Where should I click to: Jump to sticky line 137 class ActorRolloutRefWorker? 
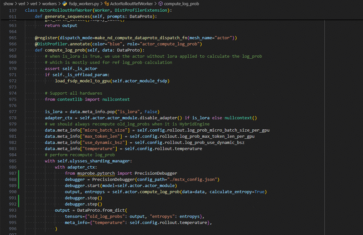pyautogui.click(x=99, y=10)
